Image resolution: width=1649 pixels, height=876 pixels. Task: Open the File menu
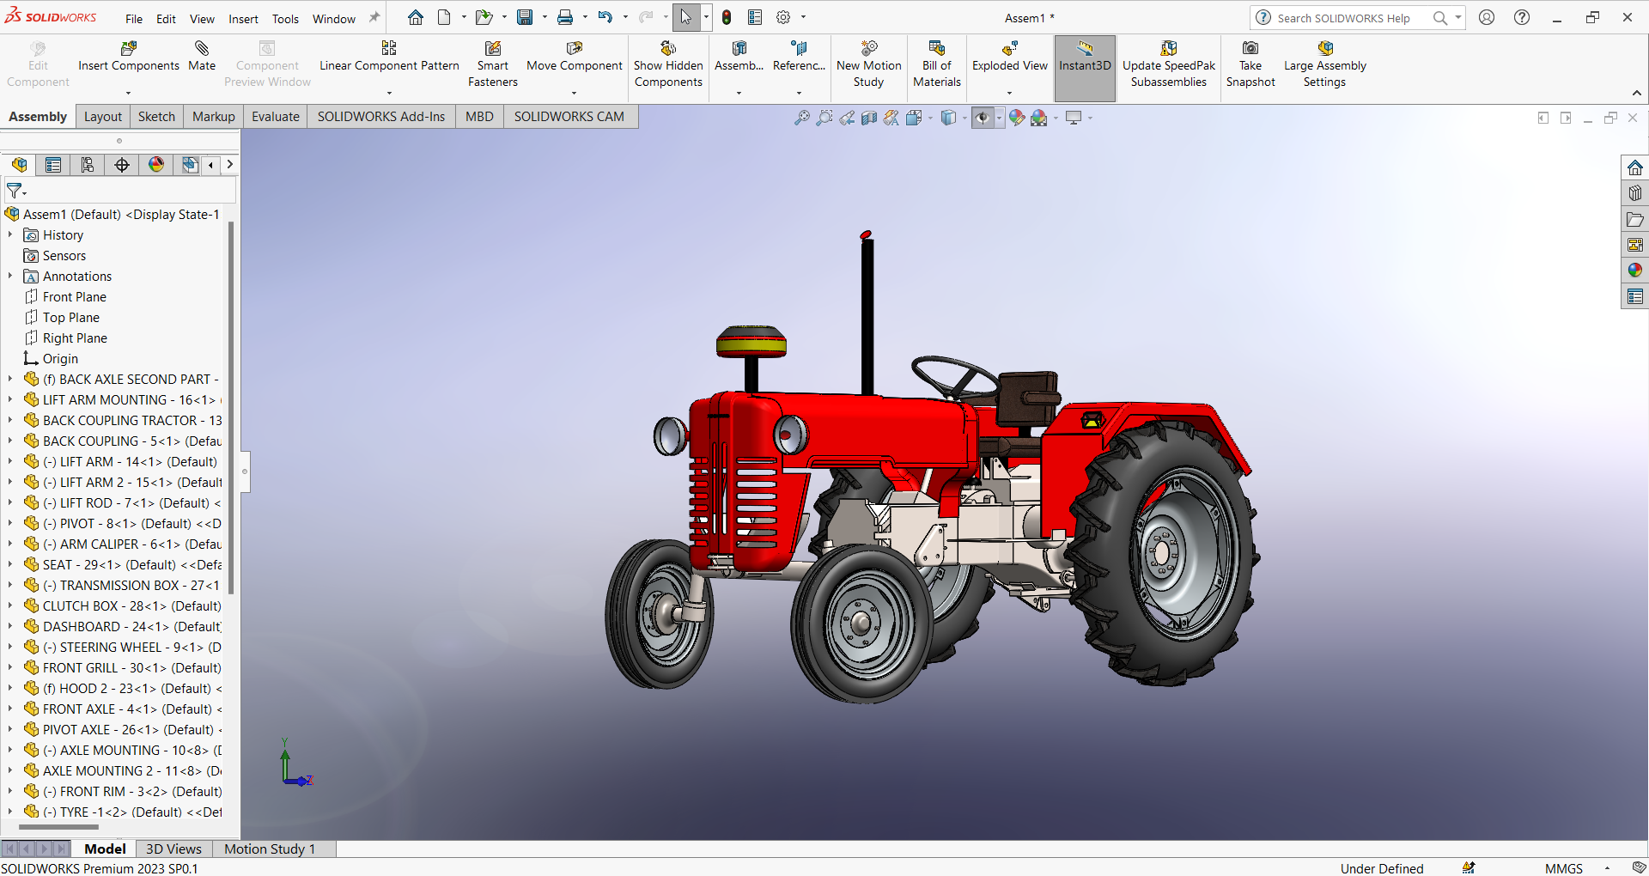[134, 19]
